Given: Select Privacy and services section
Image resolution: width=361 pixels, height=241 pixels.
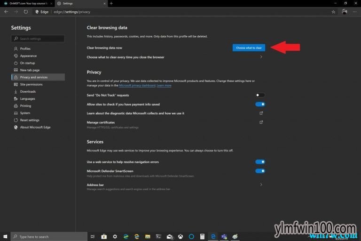Looking at the screenshot, I should (x=38, y=77).
